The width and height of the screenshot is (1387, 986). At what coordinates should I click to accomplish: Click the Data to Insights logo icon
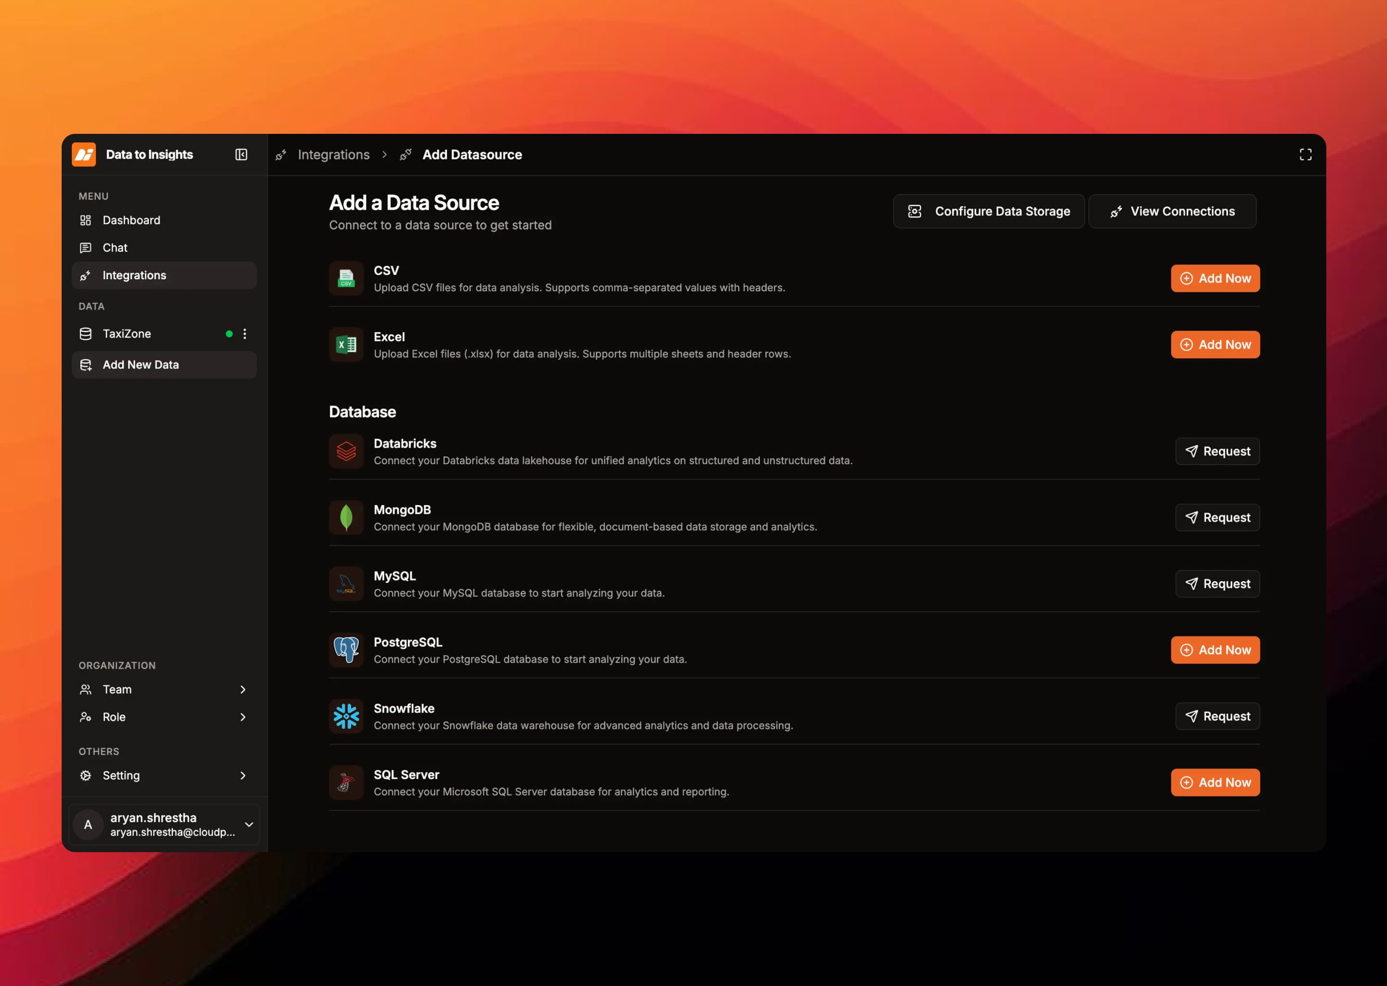point(84,154)
